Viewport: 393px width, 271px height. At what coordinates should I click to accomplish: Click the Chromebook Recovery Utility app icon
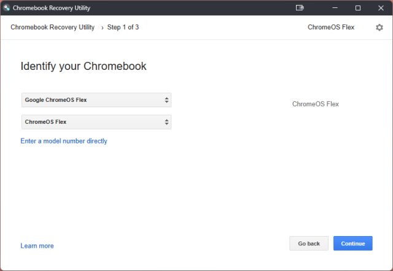7,8
